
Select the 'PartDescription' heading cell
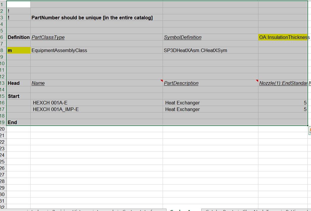[211, 83]
